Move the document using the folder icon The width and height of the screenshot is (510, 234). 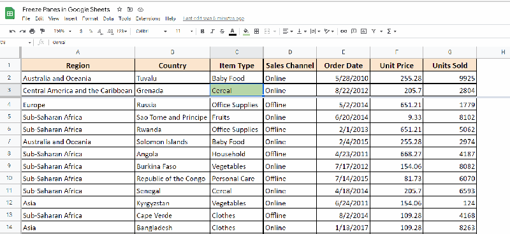coord(130,10)
